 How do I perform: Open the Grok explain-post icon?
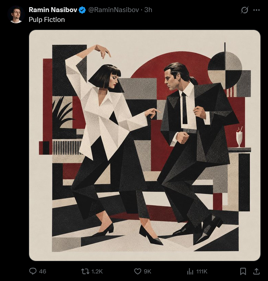pos(245,10)
